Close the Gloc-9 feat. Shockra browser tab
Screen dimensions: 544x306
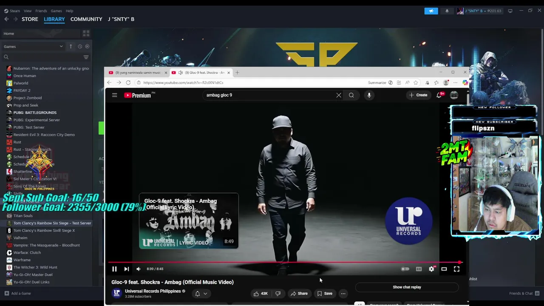tap(229, 73)
